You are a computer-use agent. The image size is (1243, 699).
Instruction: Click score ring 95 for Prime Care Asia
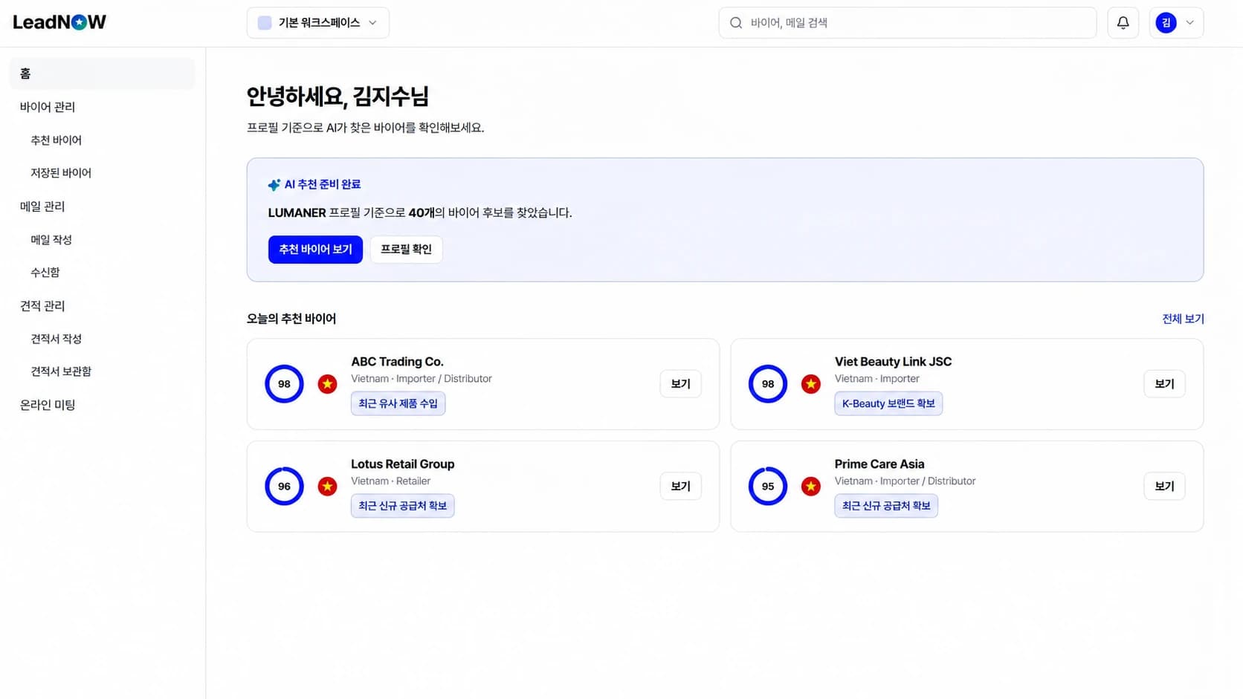click(768, 487)
